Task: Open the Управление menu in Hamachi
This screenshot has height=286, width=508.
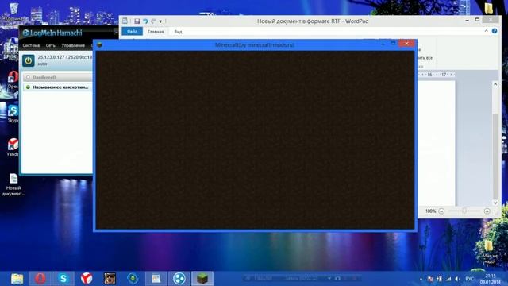Action: click(73, 46)
